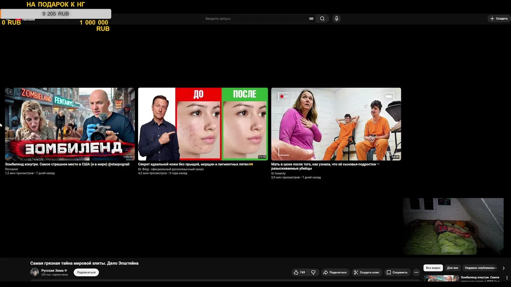
Task: Create a clip with Создать клип
Action: tap(366, 272)
